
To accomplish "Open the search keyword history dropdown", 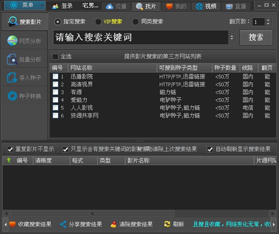I will coord(232,38).
